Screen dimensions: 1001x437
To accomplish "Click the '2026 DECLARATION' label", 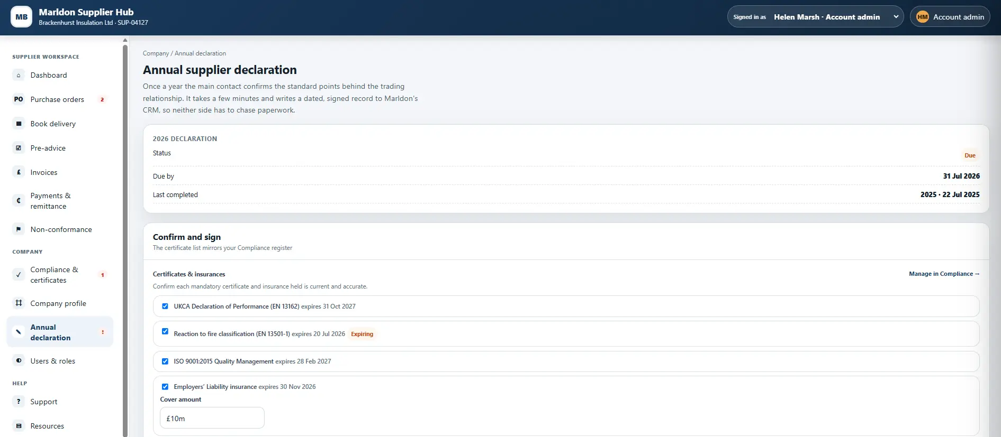I will pyautogui.click(x=185, y=139).
